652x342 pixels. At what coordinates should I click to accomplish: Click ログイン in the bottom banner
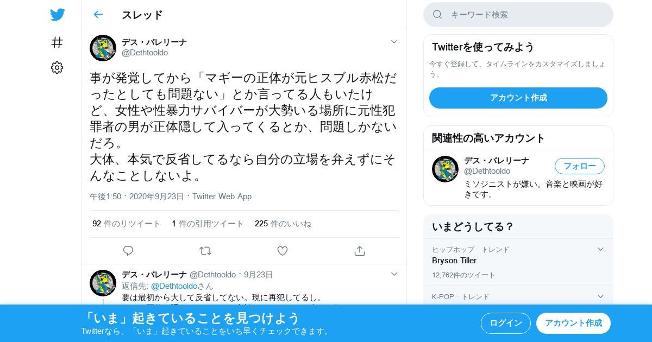(506, 323)
